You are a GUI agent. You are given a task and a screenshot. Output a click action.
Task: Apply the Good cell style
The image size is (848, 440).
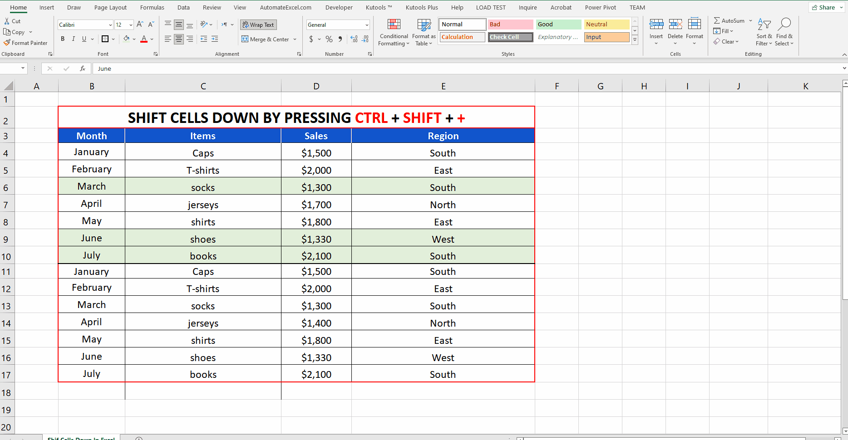(557, 24)
